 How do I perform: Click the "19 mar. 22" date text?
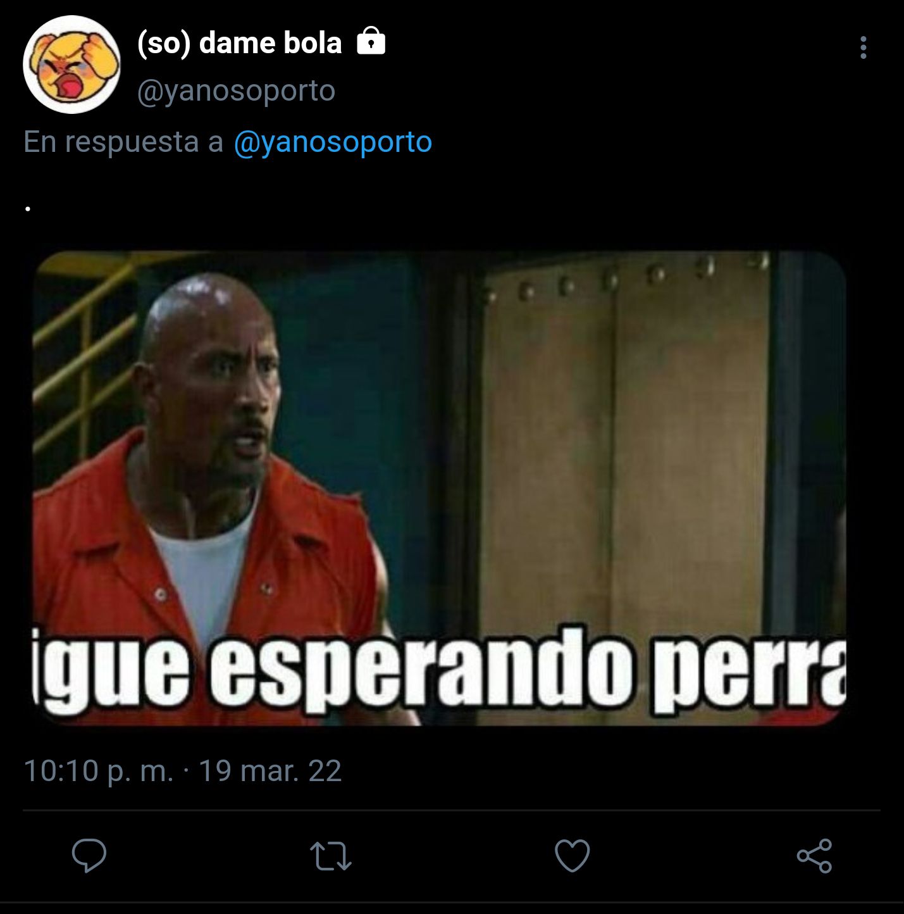270,771
